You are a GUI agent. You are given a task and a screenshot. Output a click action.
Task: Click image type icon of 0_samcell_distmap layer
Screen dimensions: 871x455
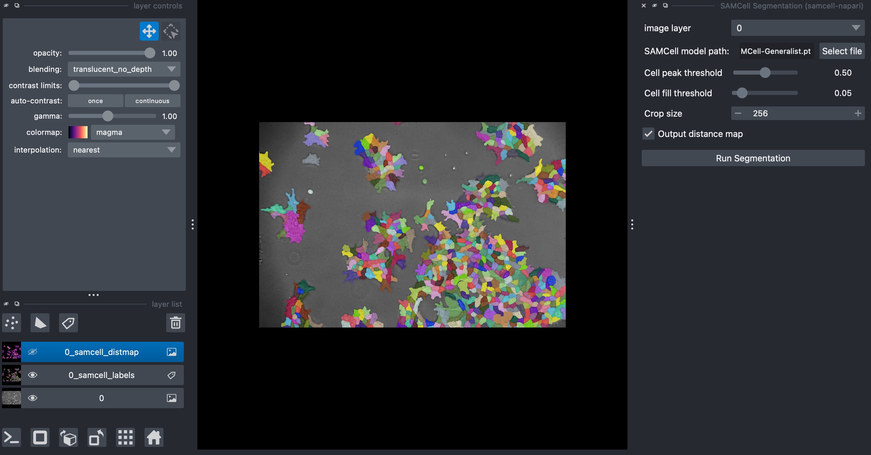pos(172,352)
